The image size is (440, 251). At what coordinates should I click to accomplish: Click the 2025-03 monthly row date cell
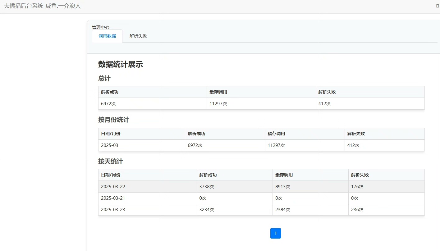(x=110, y=145)
